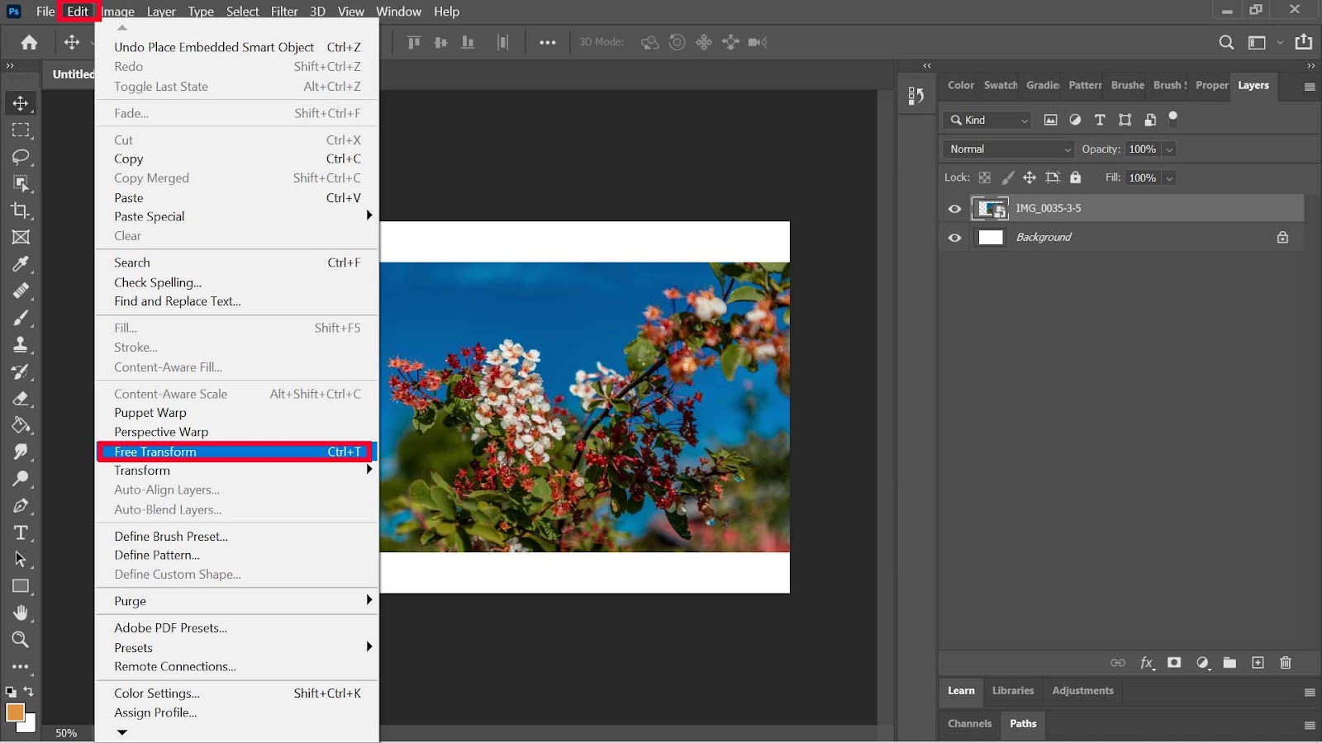The image size is (1322, 743).
Task: Select the Frame tool
Action: pyautogui.click(x=21, y=237)
